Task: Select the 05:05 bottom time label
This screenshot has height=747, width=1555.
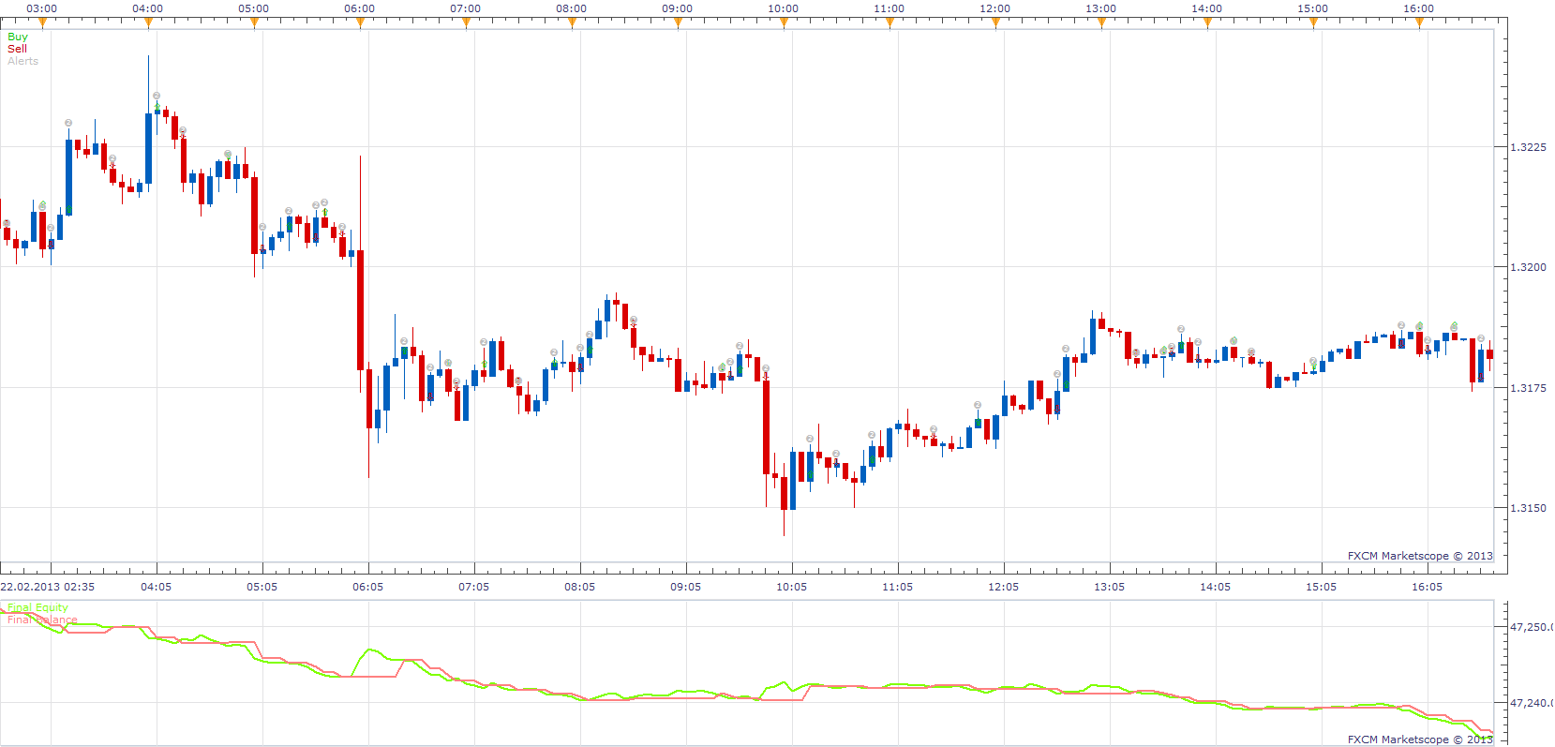Action: pyautogui.click(x=262, y=587)
